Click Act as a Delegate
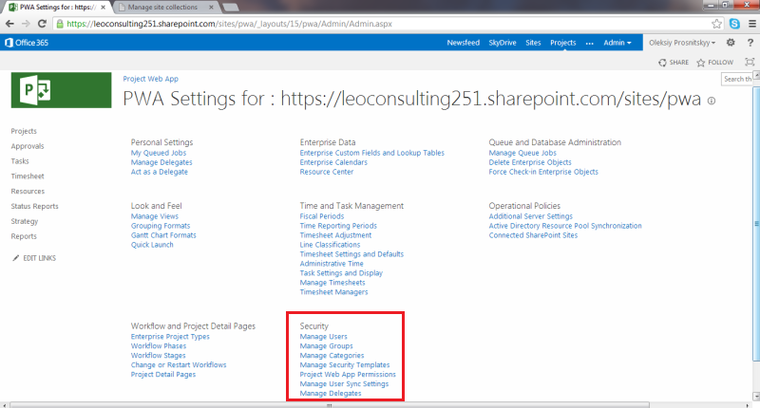 (159, 172)
